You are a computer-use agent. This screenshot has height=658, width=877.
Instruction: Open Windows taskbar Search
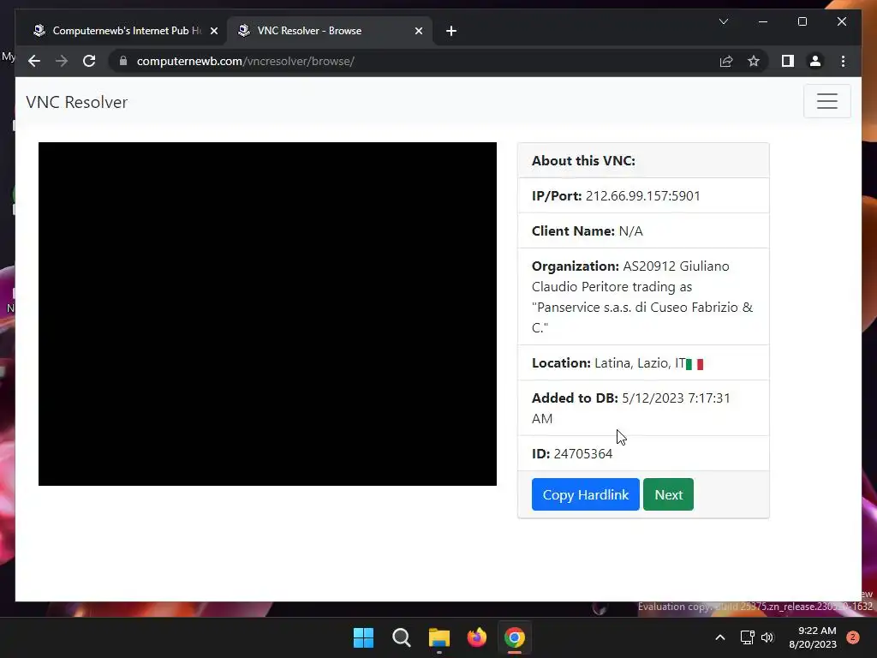click(401, 637)
